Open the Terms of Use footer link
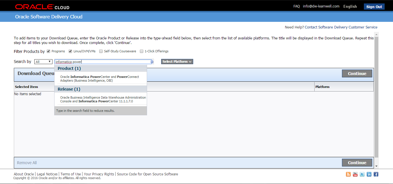Screen dimensions: 393x184 (x=71, y=174)
